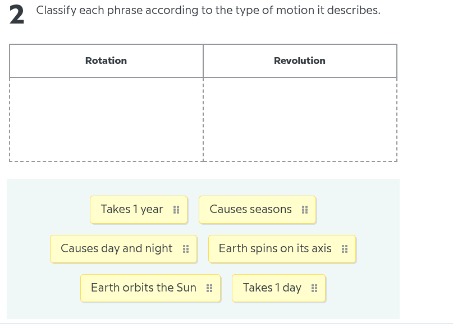Click drag handle on Earth orbits the Sun
Viewport: 453px width, 324px height.
click(209, 288)
